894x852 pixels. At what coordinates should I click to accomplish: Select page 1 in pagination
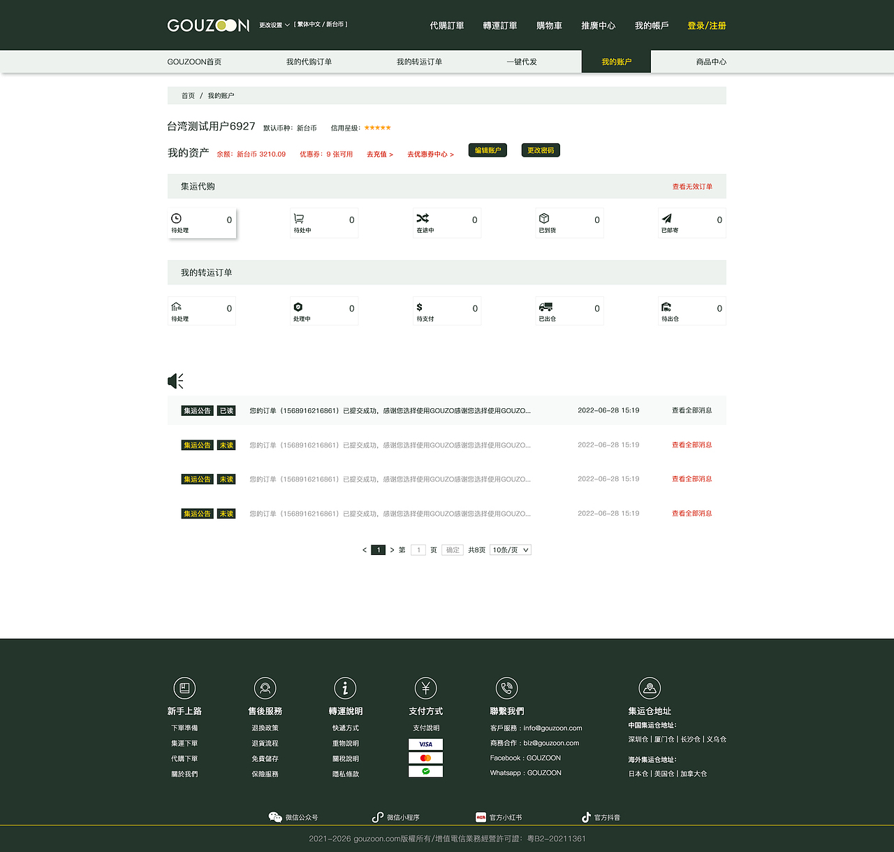coord(379,550)
